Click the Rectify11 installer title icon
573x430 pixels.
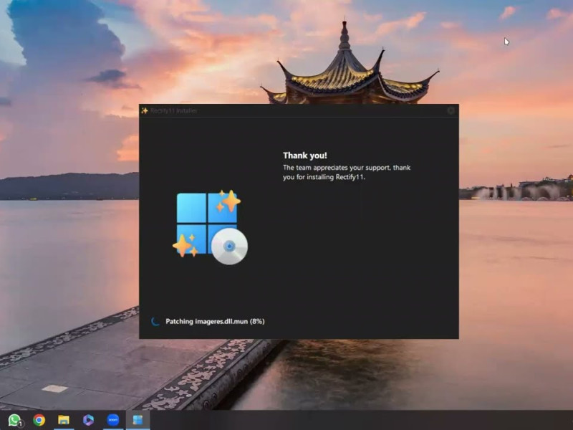click(x=145, y=111)
